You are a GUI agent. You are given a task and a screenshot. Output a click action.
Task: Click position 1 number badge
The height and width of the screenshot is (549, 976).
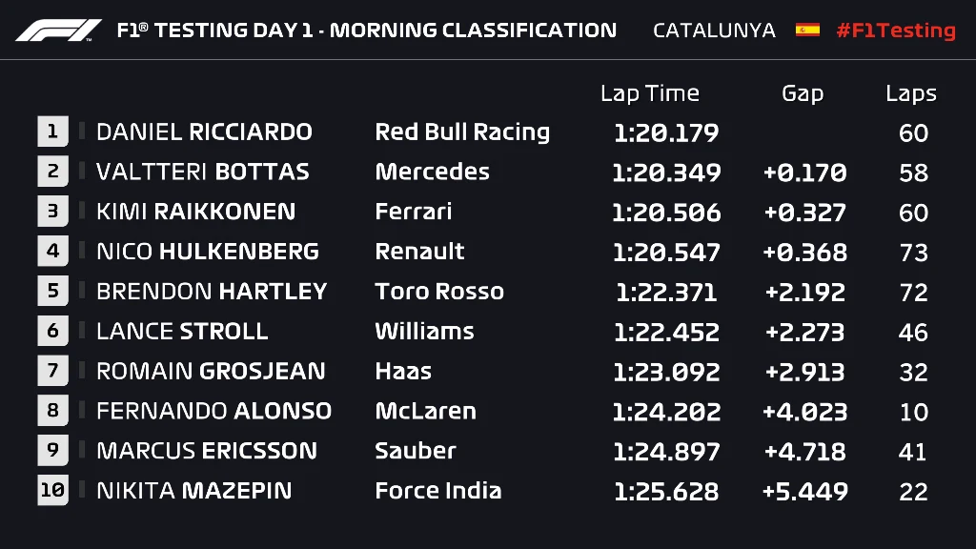(52, 132)
